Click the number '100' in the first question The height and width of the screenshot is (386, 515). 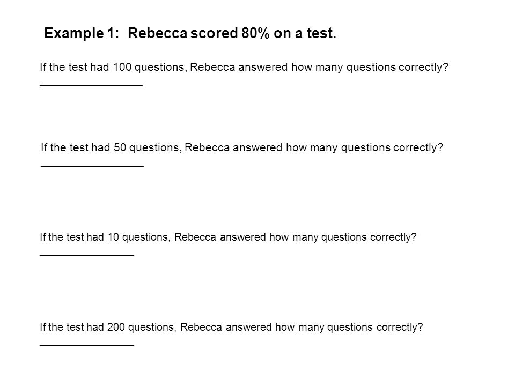tap(122, 67)
